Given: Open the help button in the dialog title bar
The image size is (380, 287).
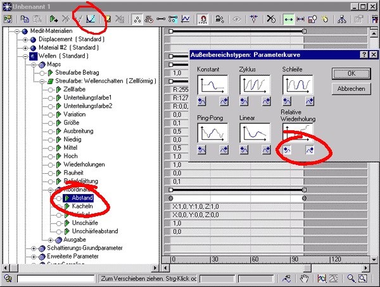Looking at the screenshot, I should click(364, 56).
